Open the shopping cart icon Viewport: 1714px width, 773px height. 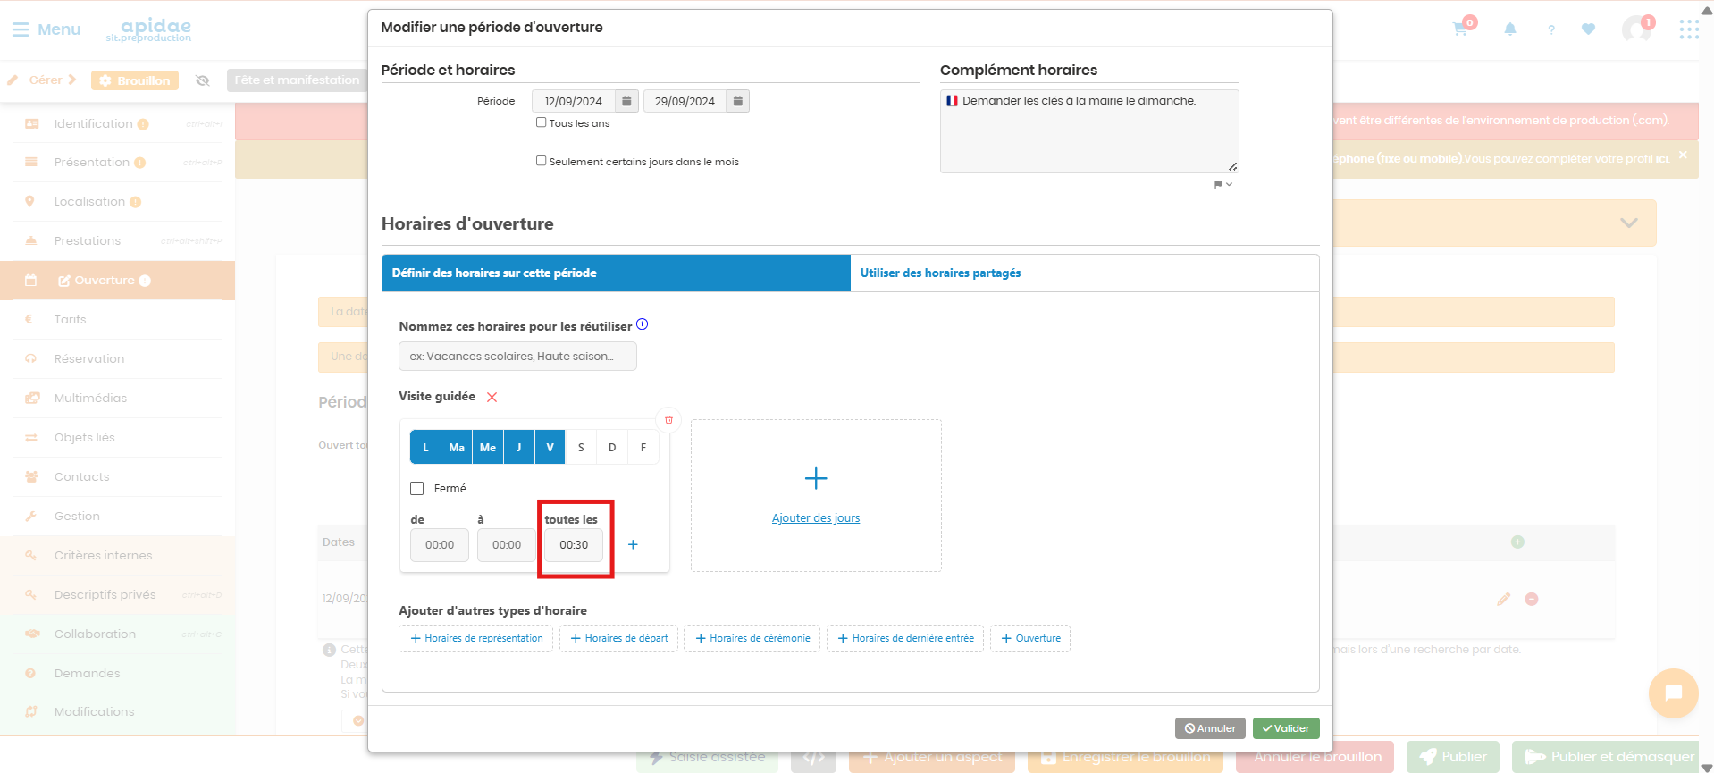1460,29
